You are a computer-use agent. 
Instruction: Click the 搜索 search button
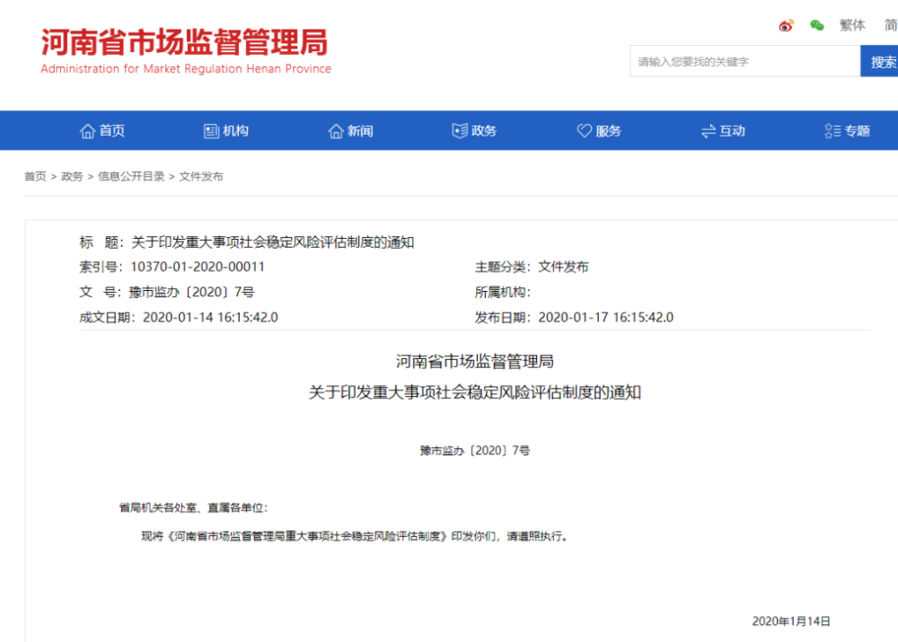(879, 61)
